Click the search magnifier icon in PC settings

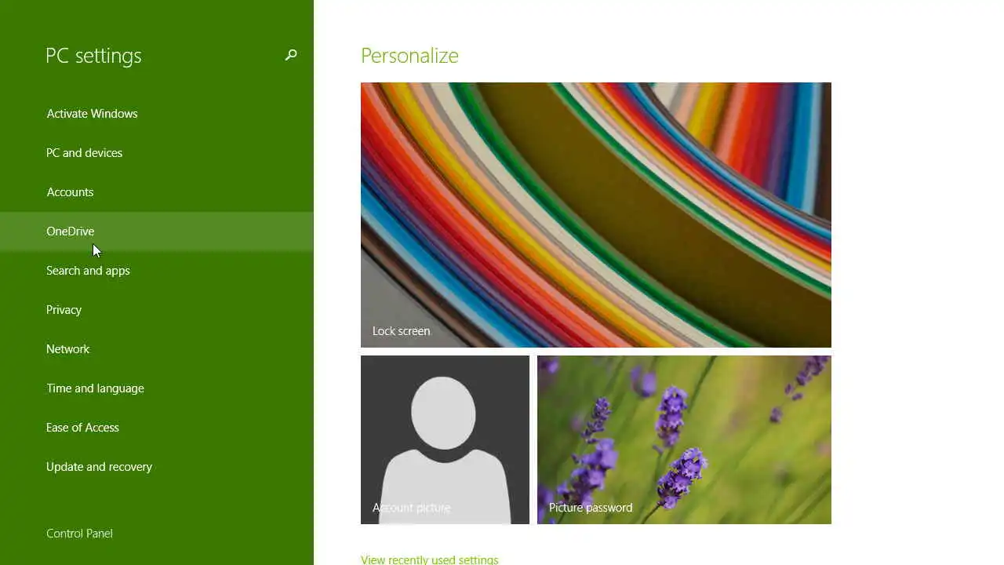point(291,55)
